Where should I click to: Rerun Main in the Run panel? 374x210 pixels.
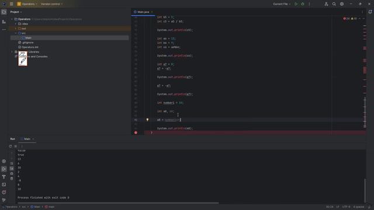click(x=11, y=146)
